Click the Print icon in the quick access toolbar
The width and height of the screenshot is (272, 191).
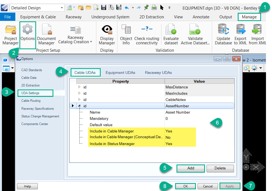[x=154, y=8]
